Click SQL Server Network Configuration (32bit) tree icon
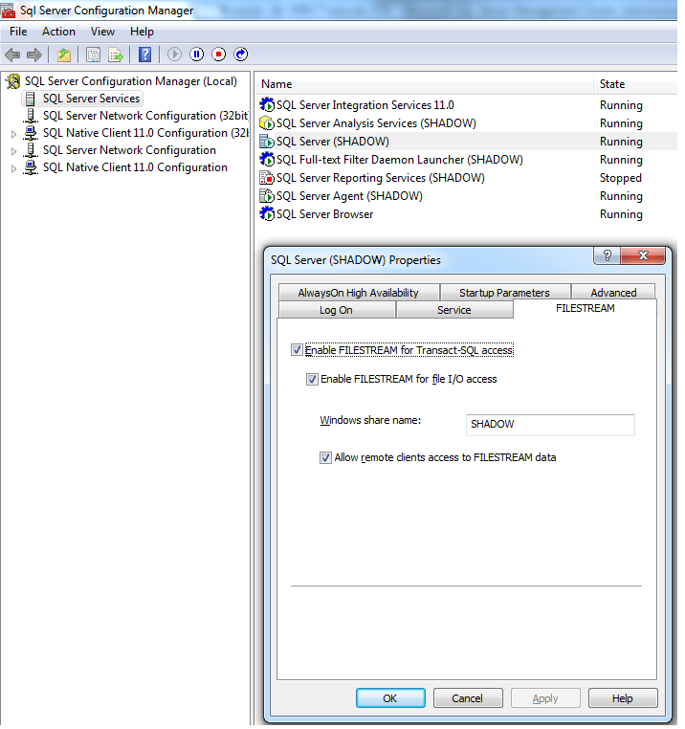The image size is (685, 729). point(31,116)
